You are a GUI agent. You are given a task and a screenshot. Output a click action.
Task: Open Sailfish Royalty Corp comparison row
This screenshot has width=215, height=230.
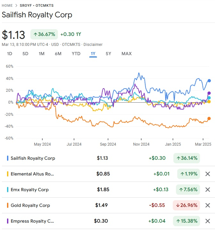click(x=108, y=158)
